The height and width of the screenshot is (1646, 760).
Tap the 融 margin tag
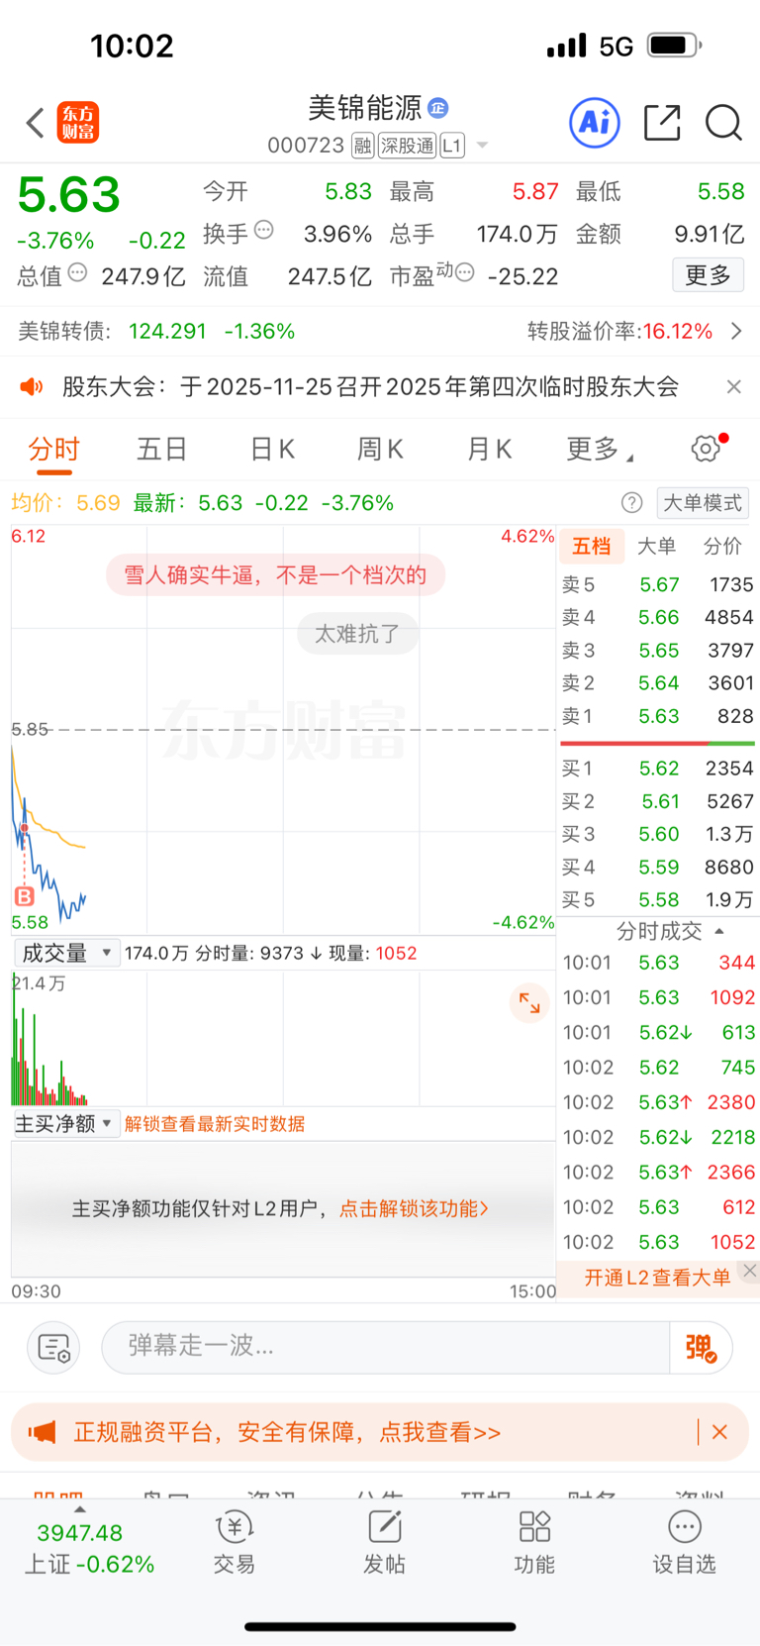(x=363, y=146)
